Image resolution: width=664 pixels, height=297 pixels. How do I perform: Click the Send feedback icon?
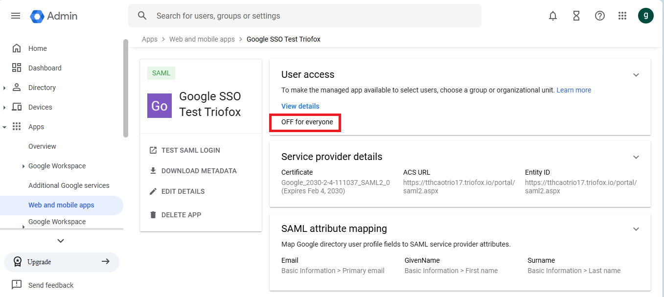coord(17,285)
